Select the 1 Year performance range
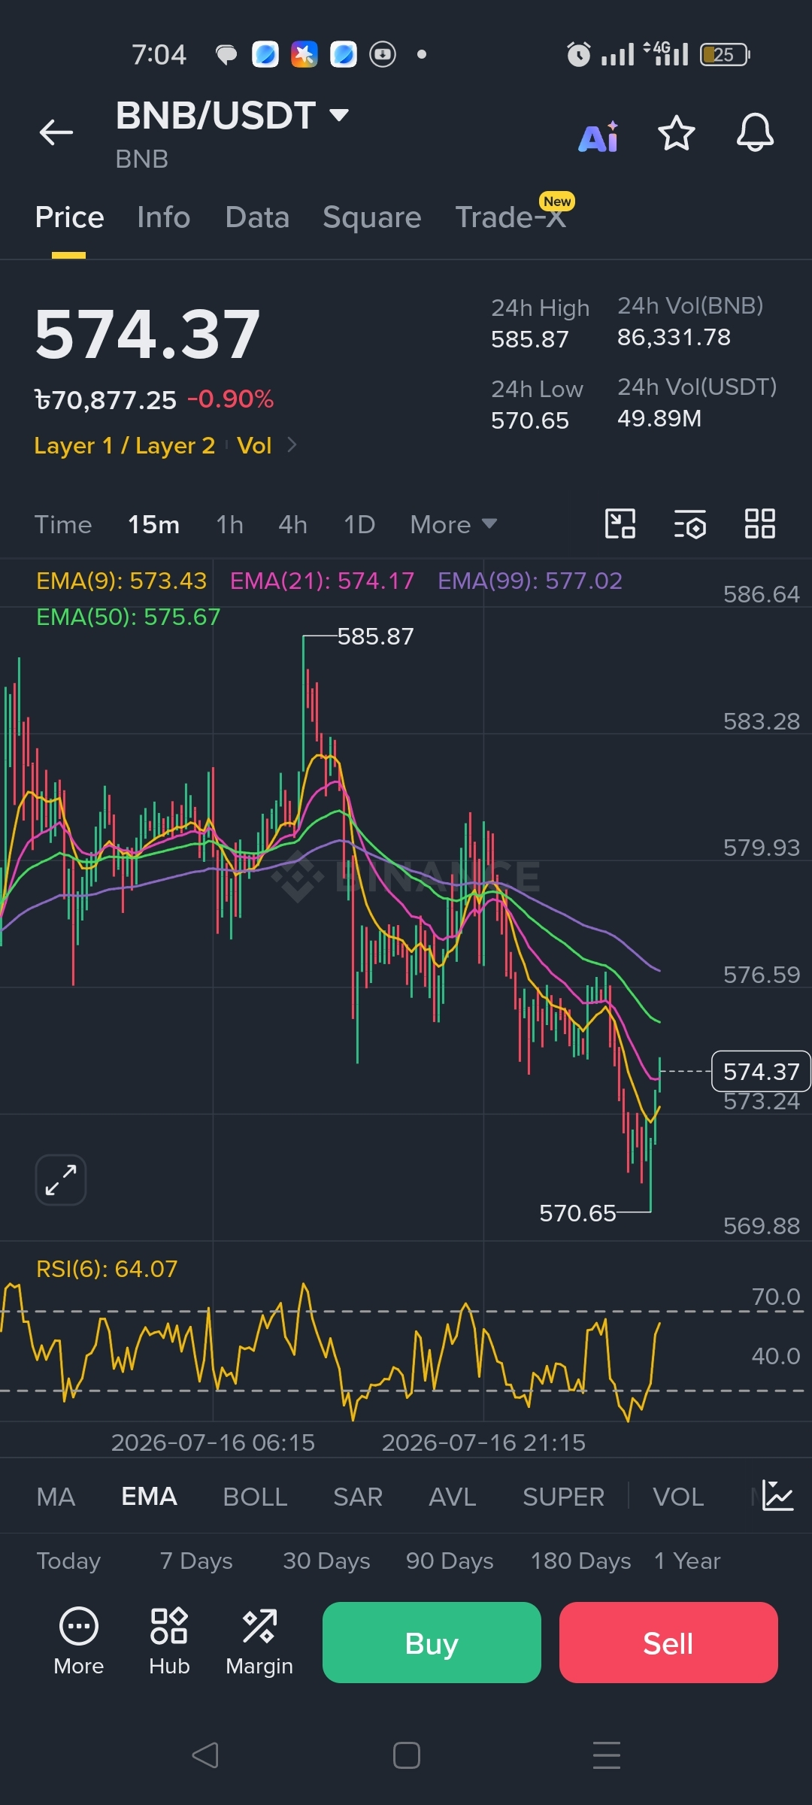Image resolution: width=812 pixels, height=1805 pixels. pos(687,1561)
